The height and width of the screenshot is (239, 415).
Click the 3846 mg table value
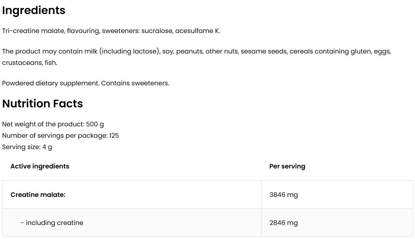click(x=283, y=195)
